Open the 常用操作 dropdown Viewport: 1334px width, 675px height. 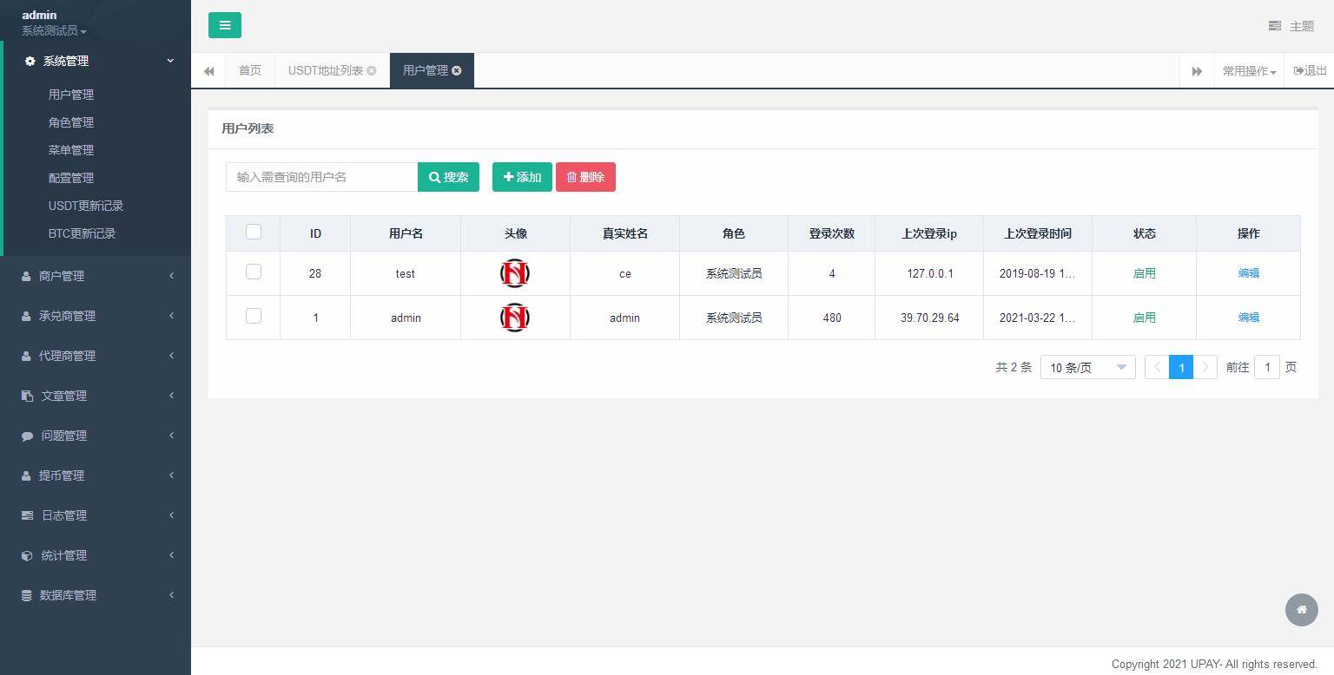(1248, 70)
